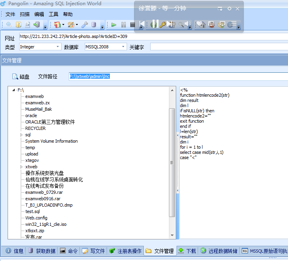Open dropdown arrow beside palette icon

point(77,24)
